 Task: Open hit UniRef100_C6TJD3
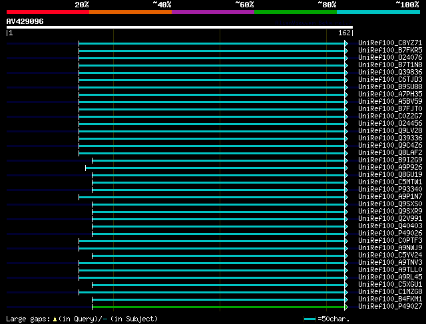click(x=390, y=80)
